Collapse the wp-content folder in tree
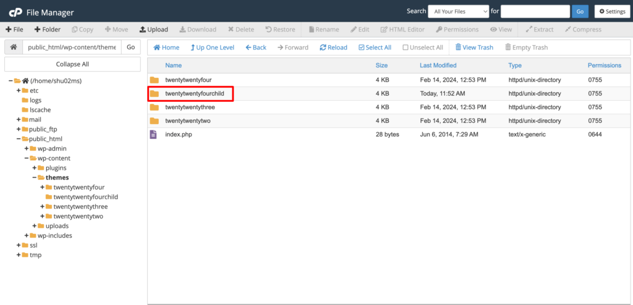This screenshot has width=633, height=305. pyautogui.click(x=27, y=158)
